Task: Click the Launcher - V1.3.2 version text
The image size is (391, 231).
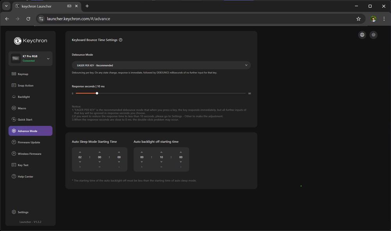Action: pyautogui.click(x=30, y=222)
